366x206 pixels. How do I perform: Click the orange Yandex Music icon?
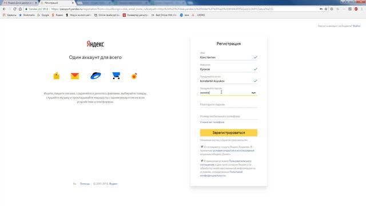click(134, 76)
